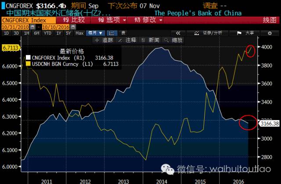Select 5Y time range

coord(68,33)
